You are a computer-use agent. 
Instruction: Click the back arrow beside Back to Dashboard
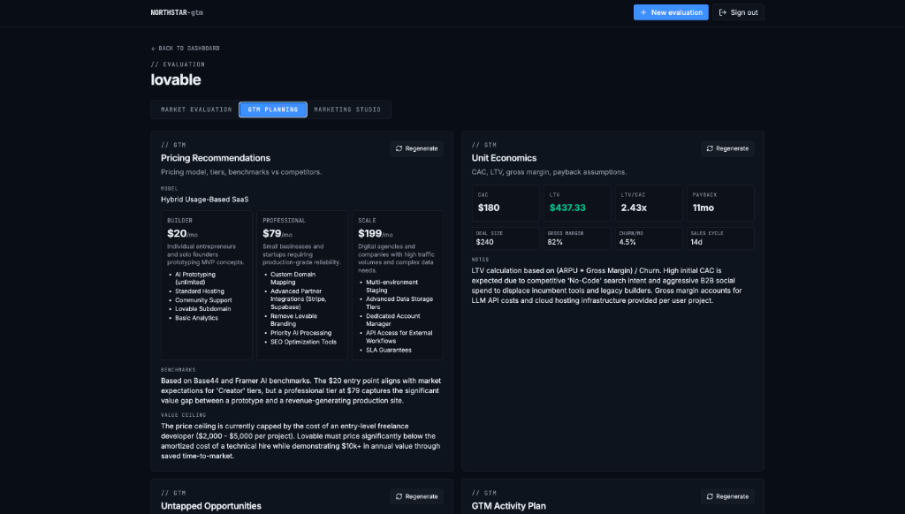[154, 49]
